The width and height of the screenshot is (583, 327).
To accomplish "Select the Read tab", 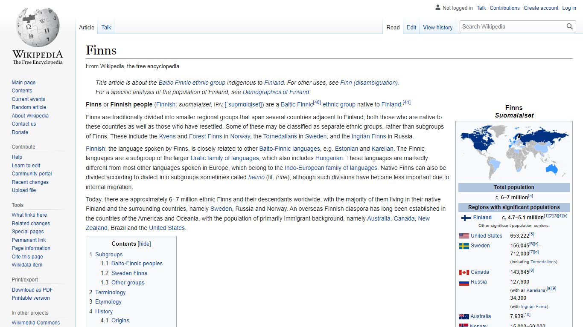I will pyautogui.click(x=393, y=27).
